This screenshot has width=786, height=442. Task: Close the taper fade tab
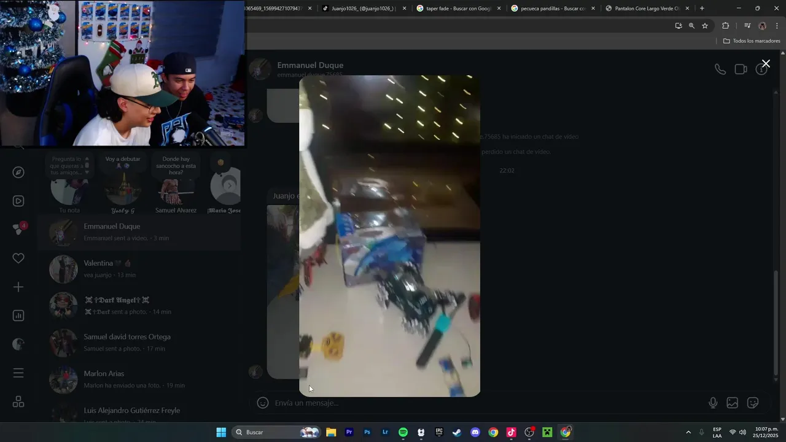click(x=499, y=9)
